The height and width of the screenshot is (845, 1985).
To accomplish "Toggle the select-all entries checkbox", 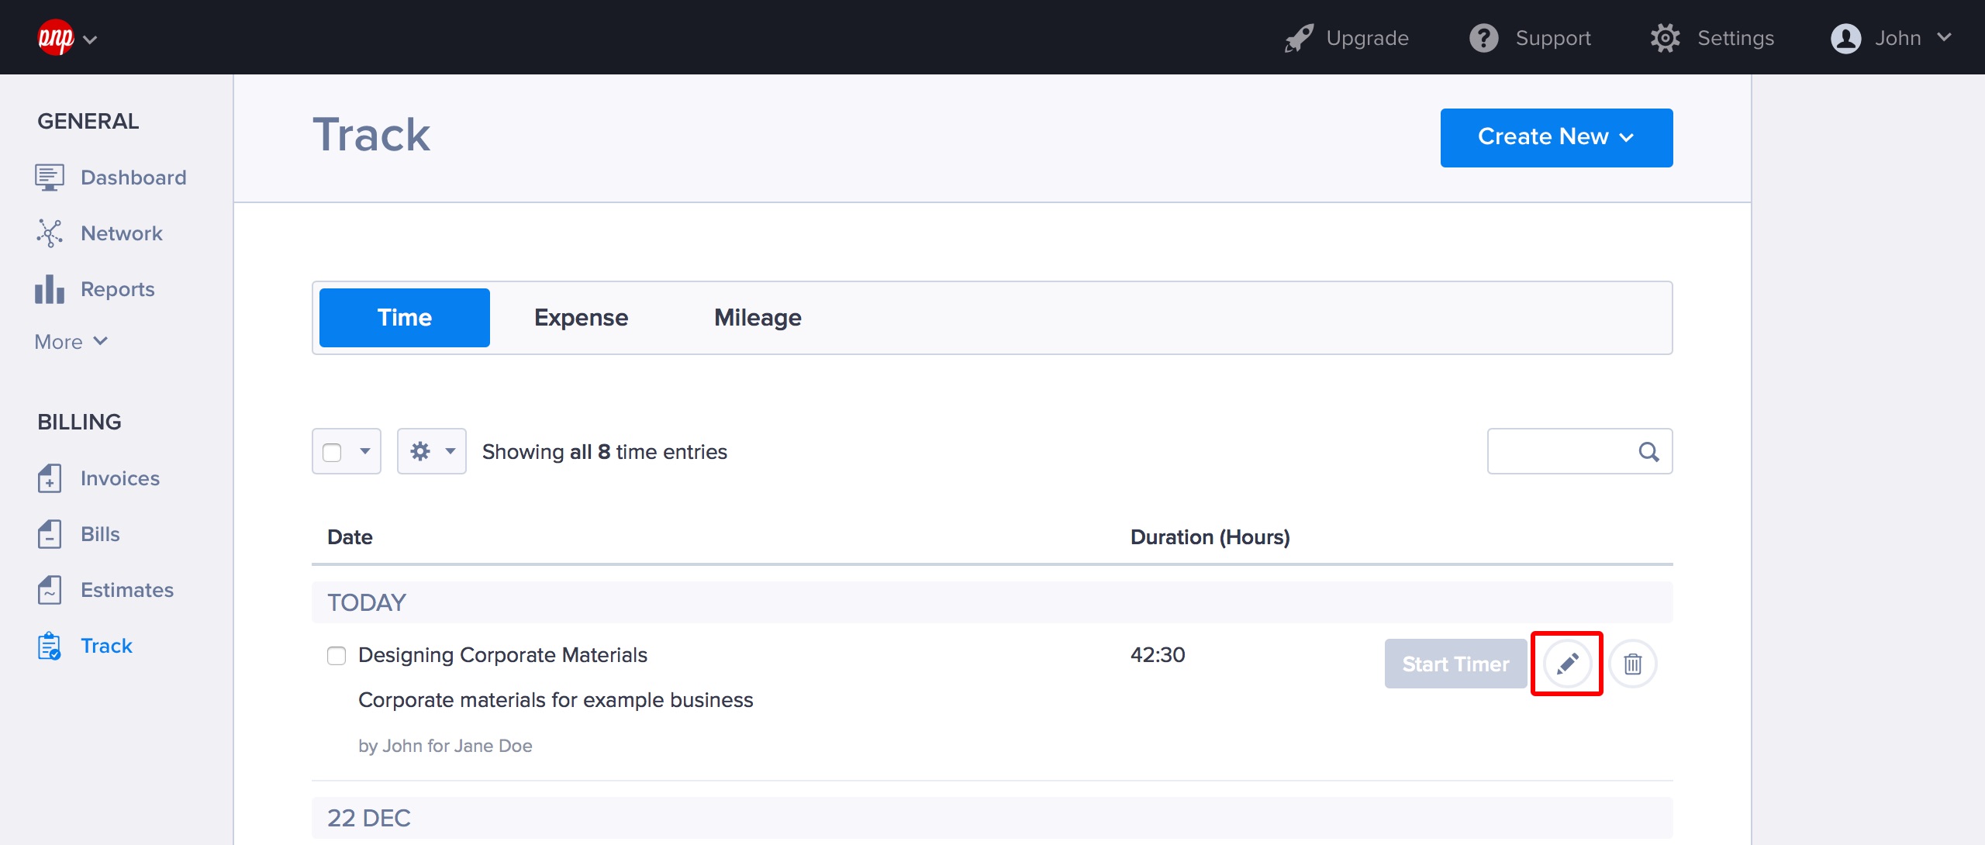I will point(332,452).
